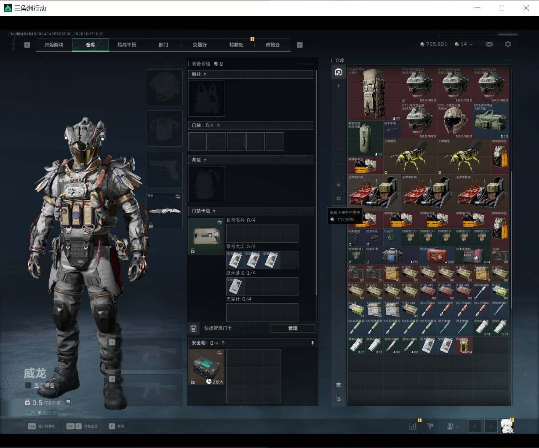The height and width of the screenshot is (448, 539).
Task: Click the player avatar in the bottom right
Action: tap(507, 426)
